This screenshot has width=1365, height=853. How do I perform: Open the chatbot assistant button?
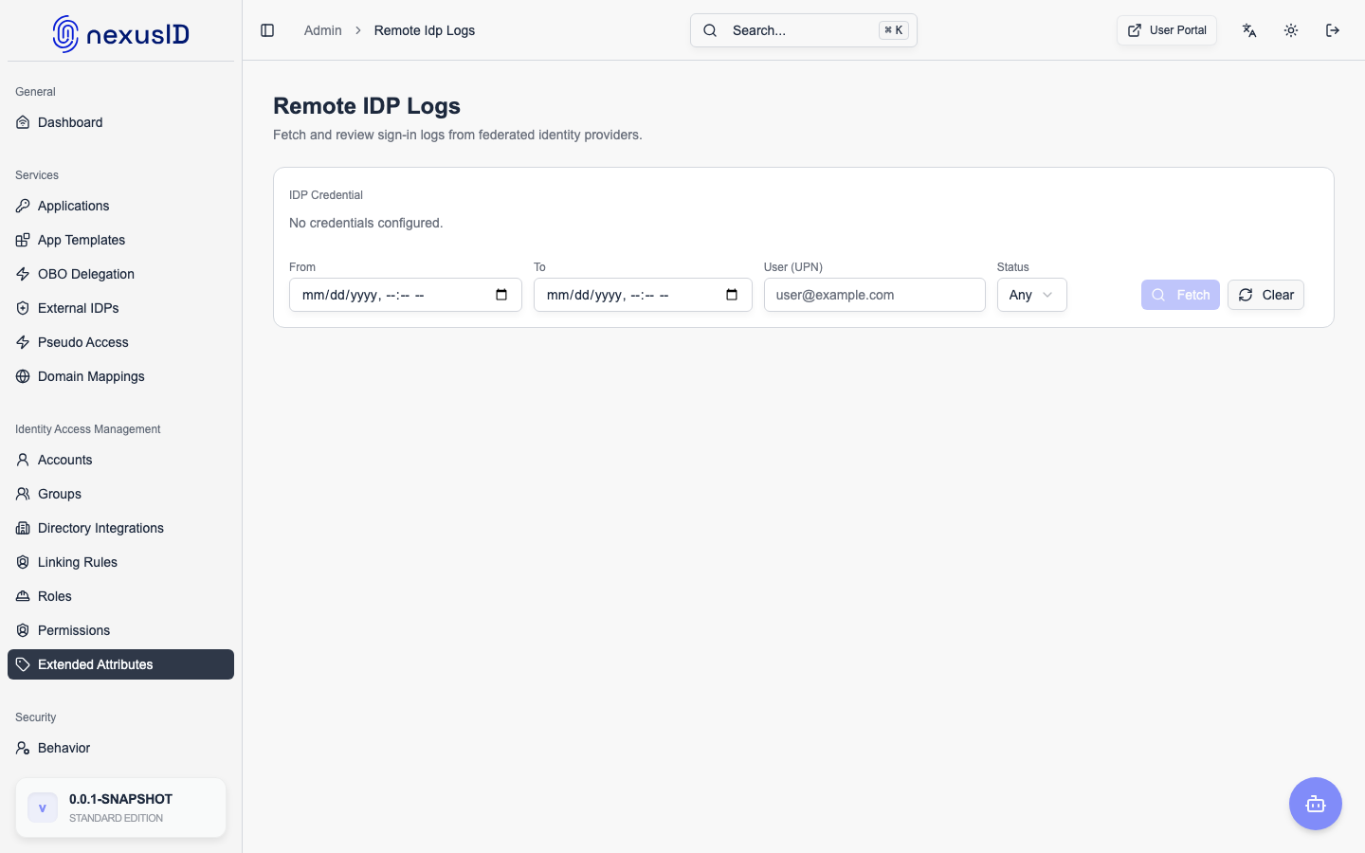[1316, 804]
